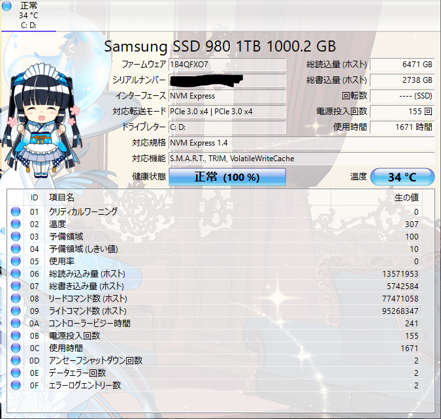Click status orb for row 07 総書き込み量
Screen dimensions: 441x419
16,286
